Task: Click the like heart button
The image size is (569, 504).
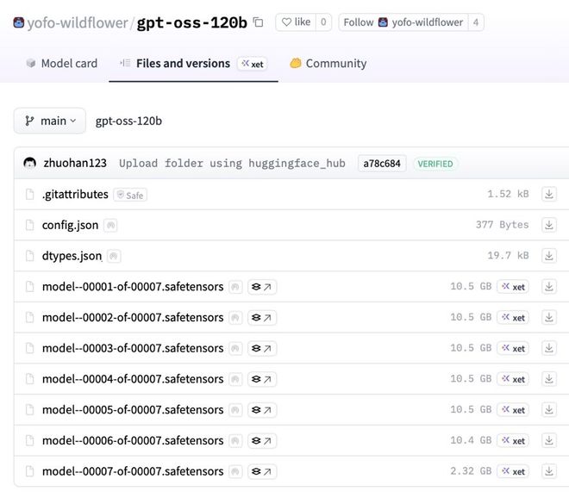Action: coord(296,22)
